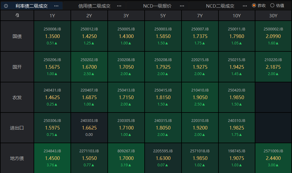This screenshot has width=292, height=173.
Task: Open bond 2571009.IB cell
Action: coord(273,158)
